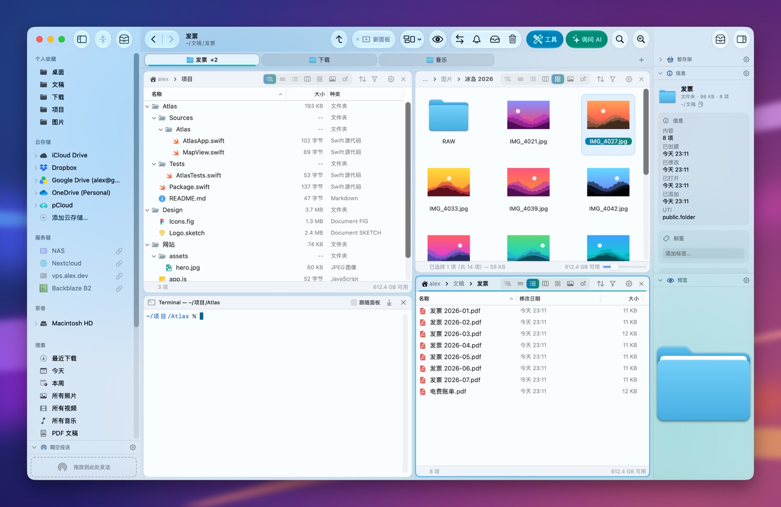Switch to the 下载 tab
This screenshot has height=507, width=781.
tap(319, 60)
